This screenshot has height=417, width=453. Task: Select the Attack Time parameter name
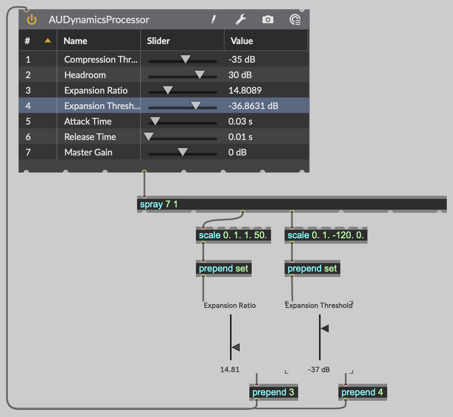tap(88, 121)
